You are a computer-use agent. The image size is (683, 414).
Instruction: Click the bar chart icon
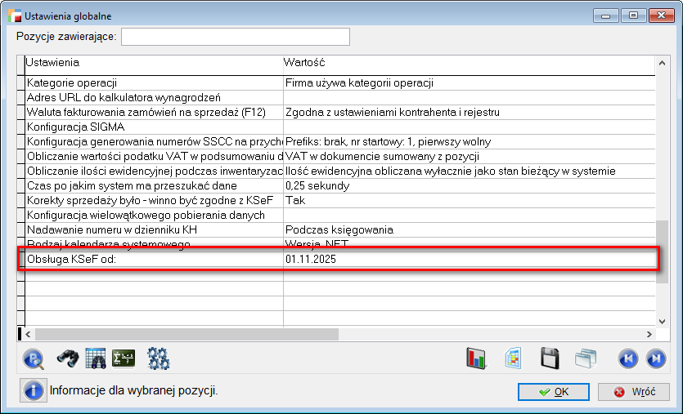click(x=477, y=358)
